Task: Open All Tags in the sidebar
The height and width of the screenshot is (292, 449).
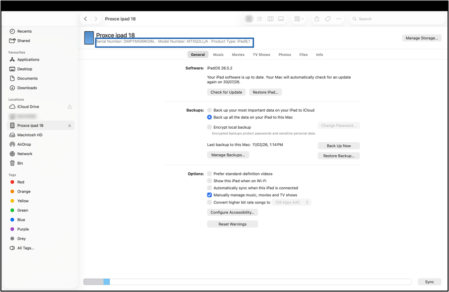Action: (x=40, y=248)
